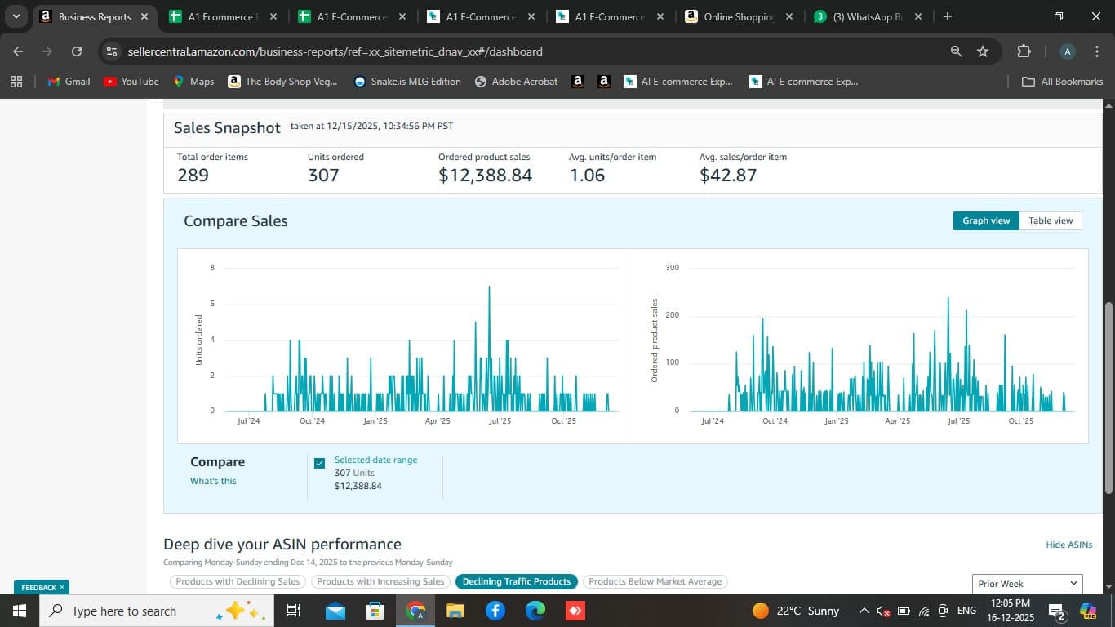Screen dimensions: 1115x627
Task: Open the tab search chevron in Chrome
Action: coord(16,16)
